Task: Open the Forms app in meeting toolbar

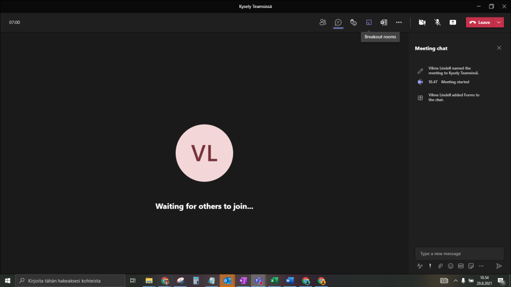Action: click(384, 22)
